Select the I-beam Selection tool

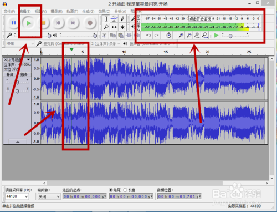[x=106, y=19]
